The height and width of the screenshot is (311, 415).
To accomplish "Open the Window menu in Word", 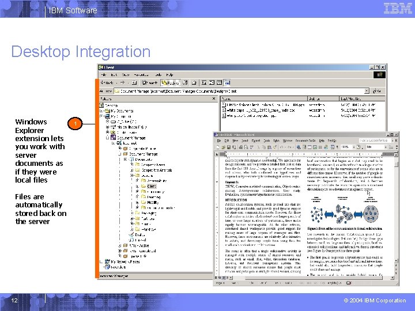I will (288, 141).
